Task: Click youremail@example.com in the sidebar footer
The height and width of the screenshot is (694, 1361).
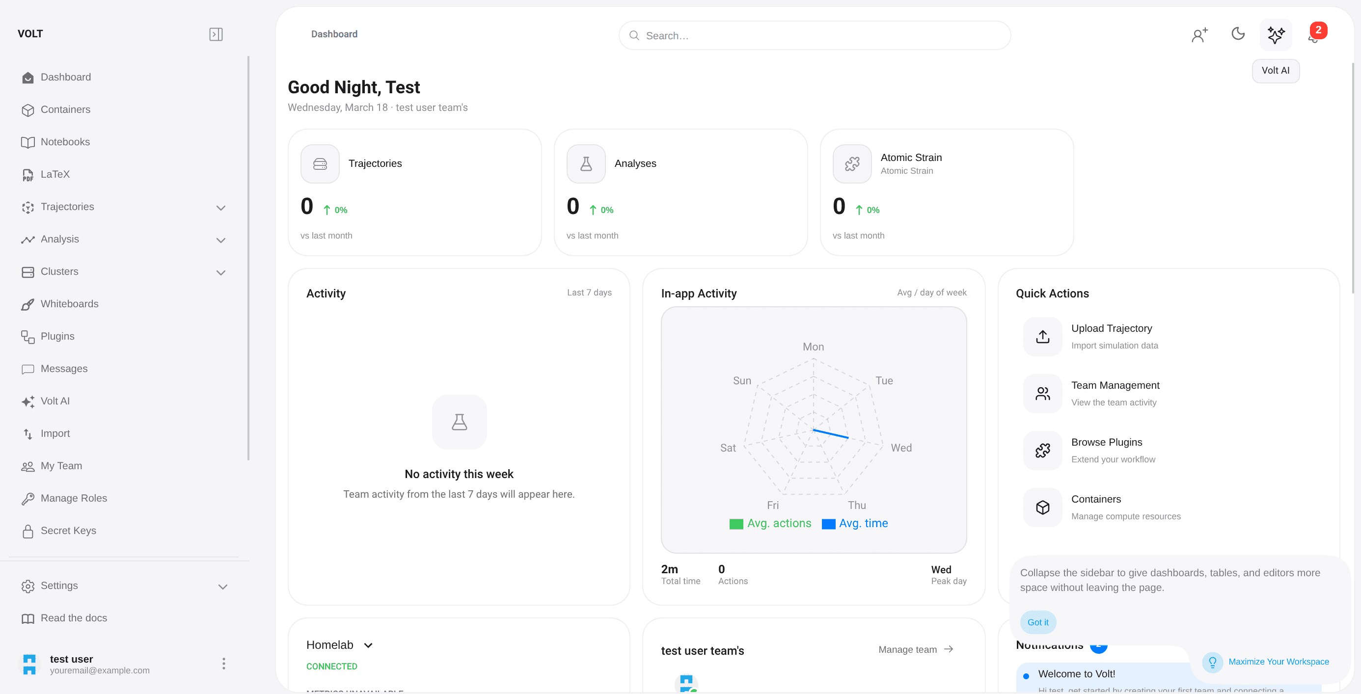Action: (99, 671)
